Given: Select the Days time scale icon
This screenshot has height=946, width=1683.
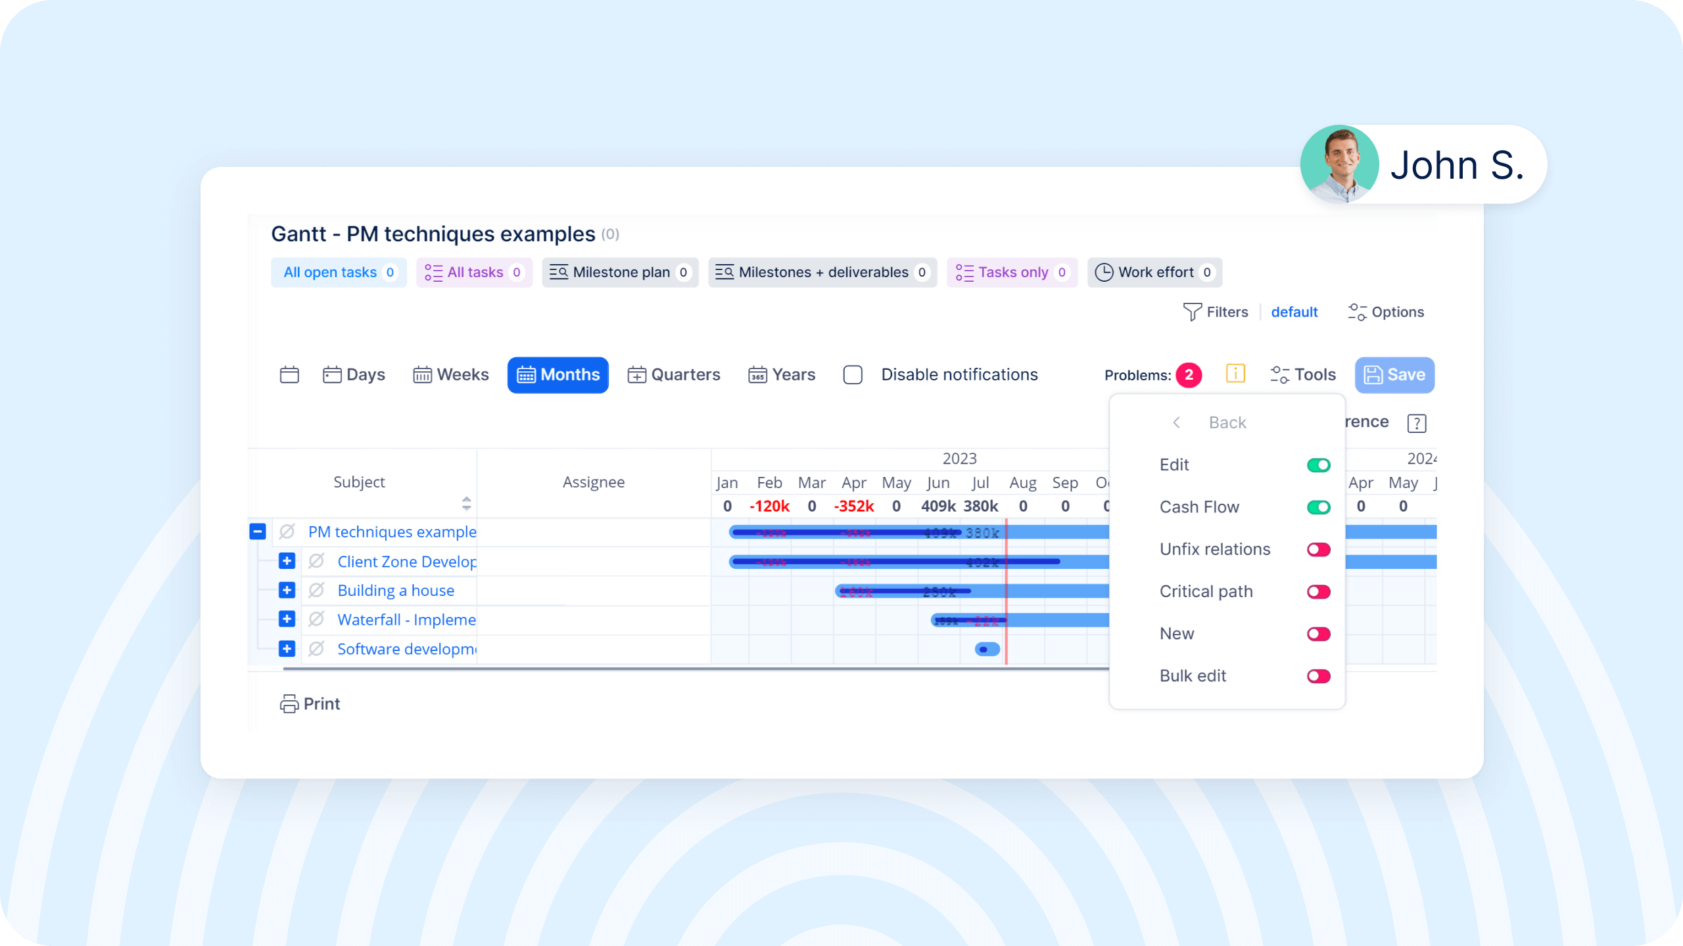Looking at the screenshot, I should point(332,374).
